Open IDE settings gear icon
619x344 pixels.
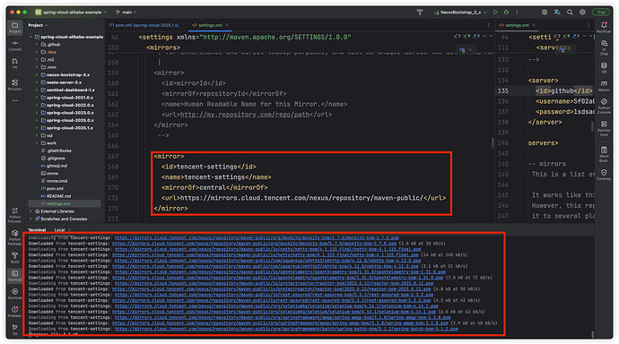582,13
